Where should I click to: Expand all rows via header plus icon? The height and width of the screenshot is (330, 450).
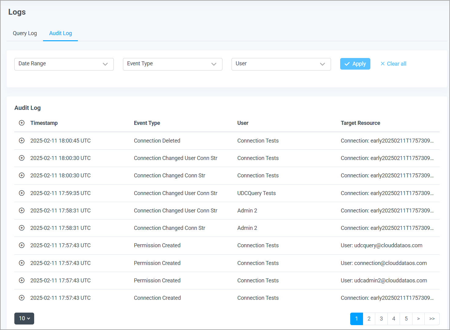[22, 123]
